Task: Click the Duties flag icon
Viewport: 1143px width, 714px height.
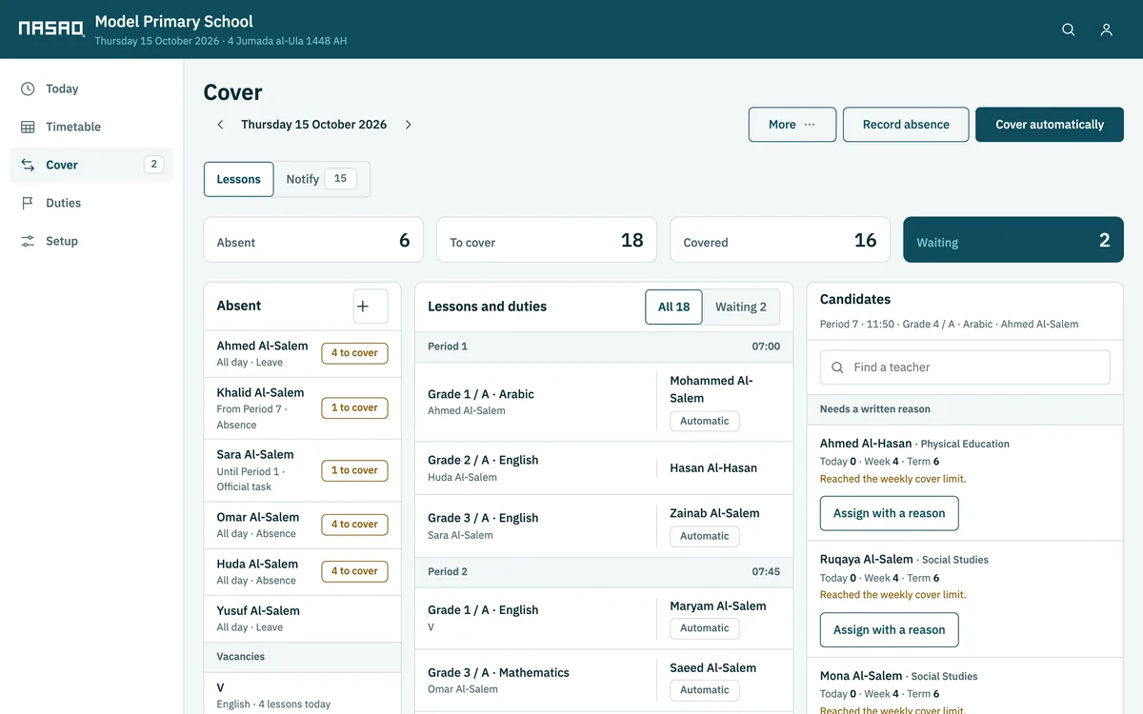Action: tap(28, 203)
